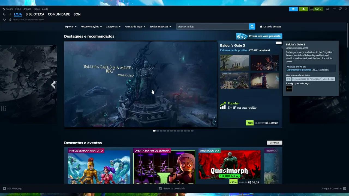The image size is (349, 196).
Task: Open the Jogos menu
Action: (x=37, y=9)
